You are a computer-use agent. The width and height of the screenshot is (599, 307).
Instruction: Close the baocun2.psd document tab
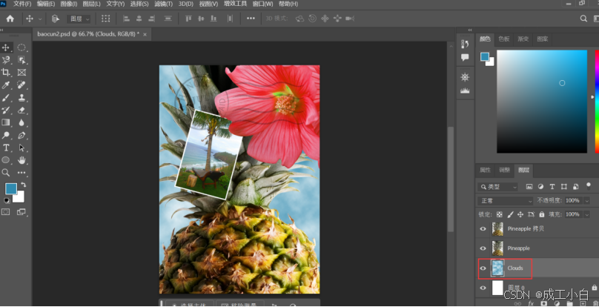click(145, 34)
